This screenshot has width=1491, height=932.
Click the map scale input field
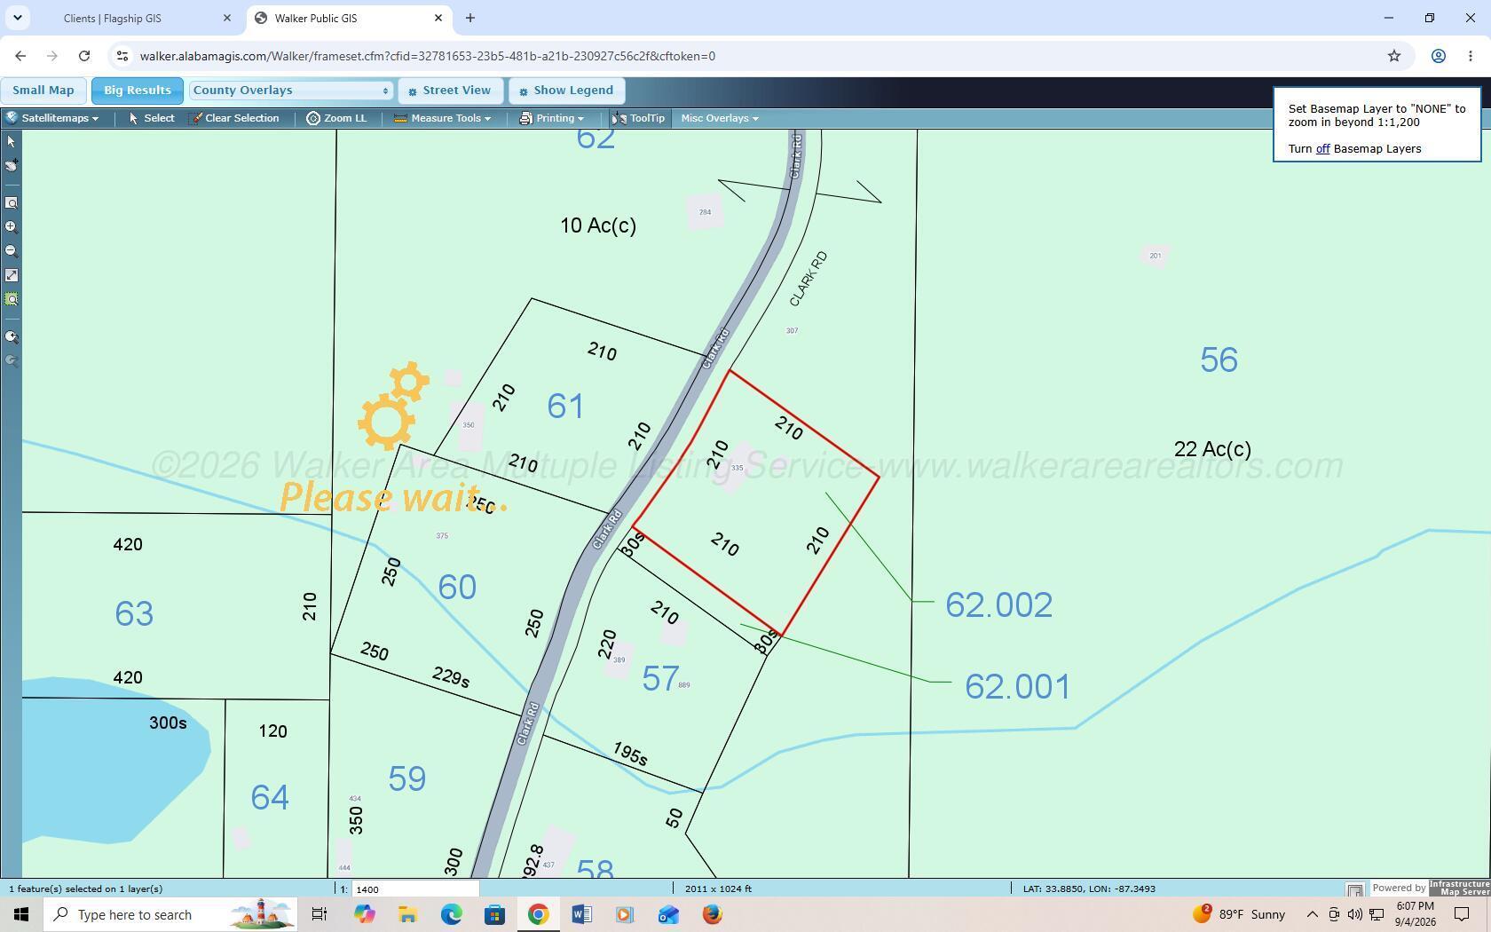click(x=415, y=889)
